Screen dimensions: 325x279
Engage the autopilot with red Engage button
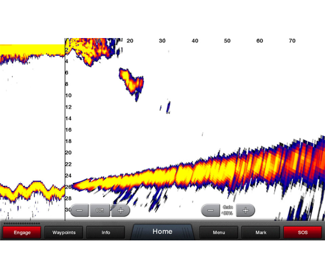click(x=22, y=233)
